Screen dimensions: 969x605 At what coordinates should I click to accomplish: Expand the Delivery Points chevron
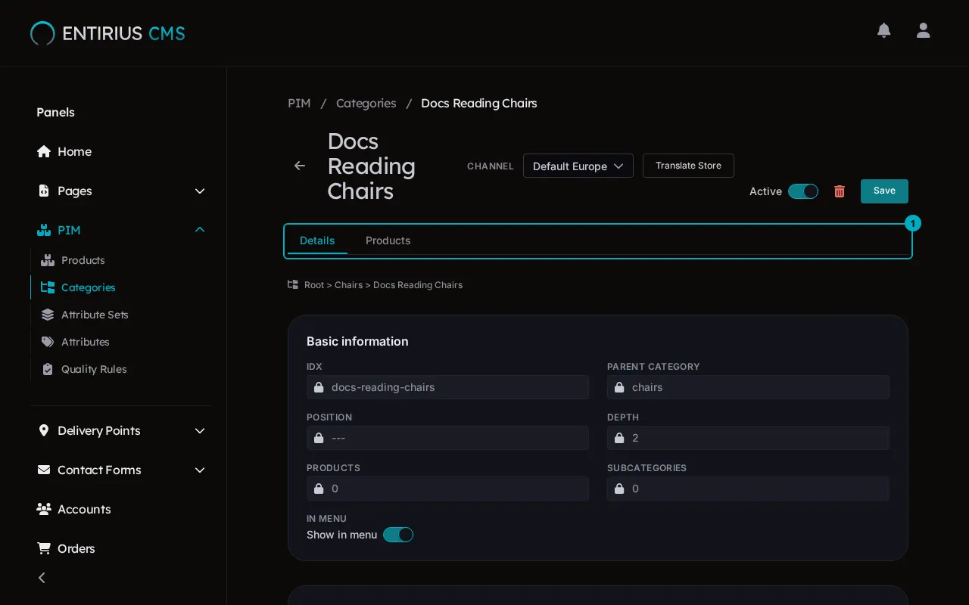tap(200, 430)
